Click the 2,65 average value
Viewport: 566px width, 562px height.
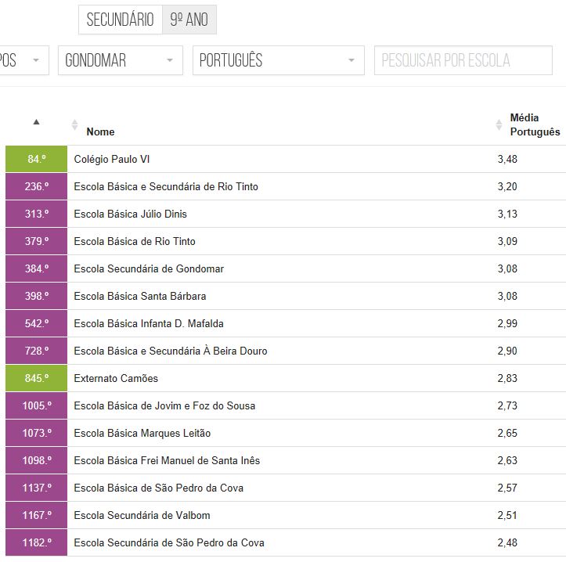pyautogui.click(x=507, y=433)
